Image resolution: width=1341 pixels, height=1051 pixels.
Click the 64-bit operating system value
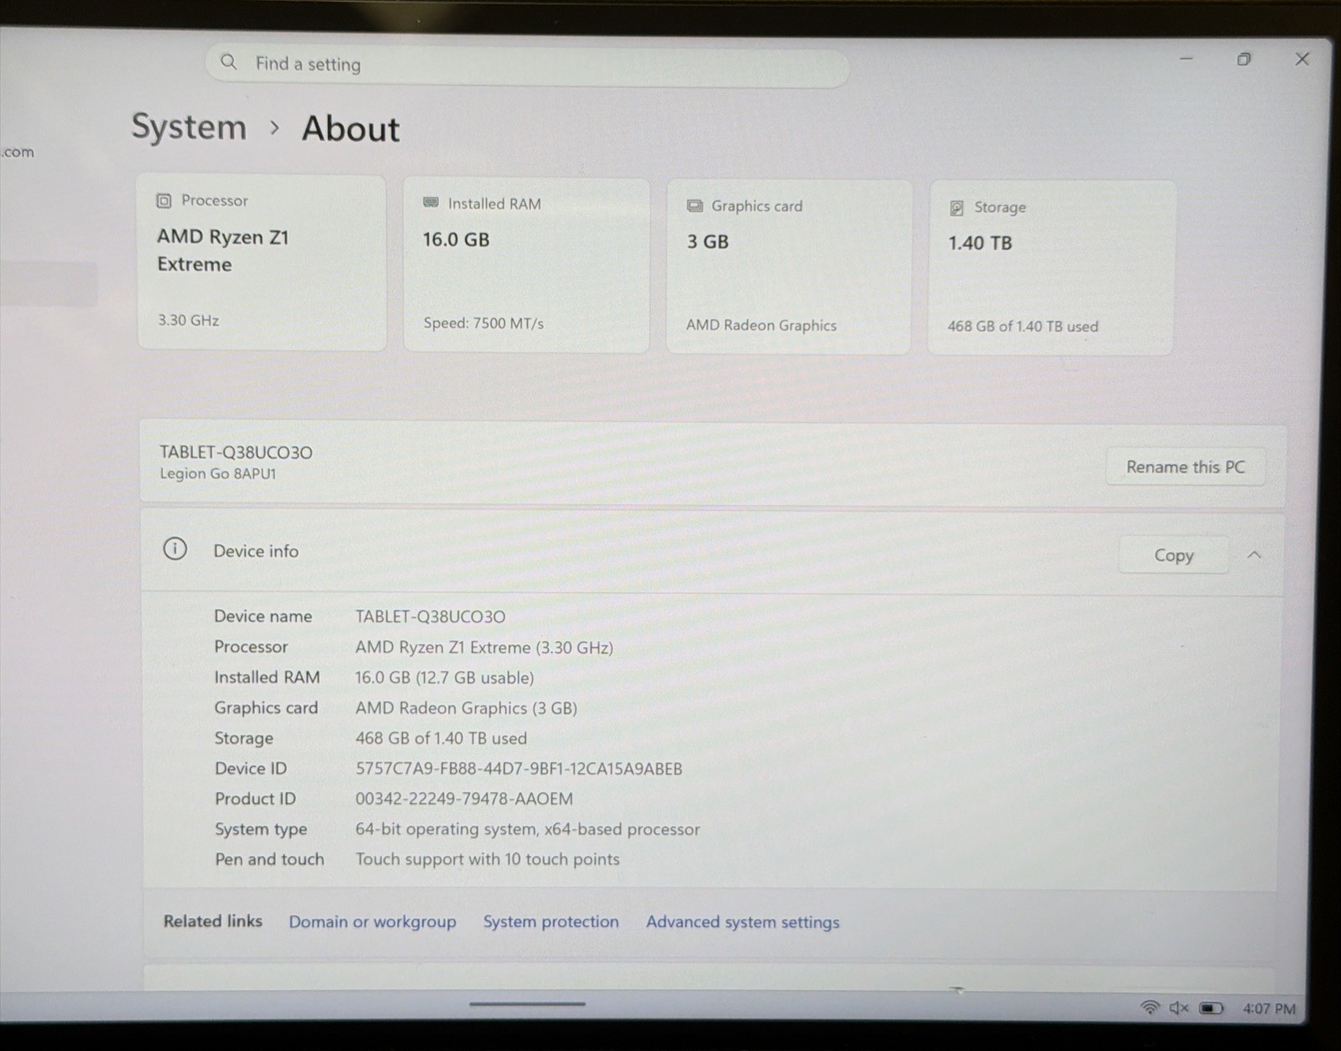(527, 829)
